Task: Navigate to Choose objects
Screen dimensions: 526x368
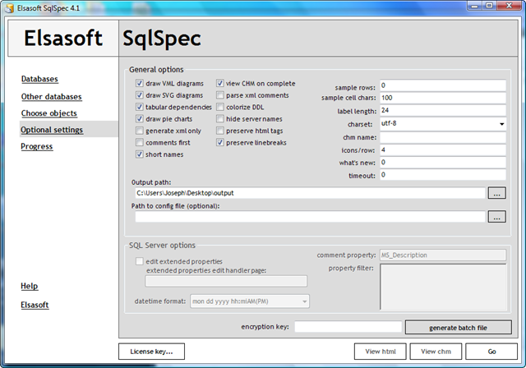Action: (49, 113)
